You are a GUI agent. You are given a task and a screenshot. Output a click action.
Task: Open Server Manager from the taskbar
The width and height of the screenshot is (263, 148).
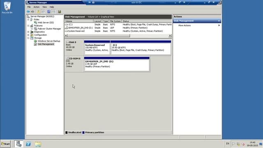pos(18,144)
